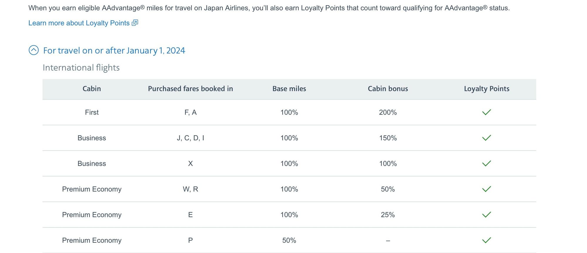Click the Cabin column header
This screenshot has width=587, height=253.
click(92, 89)
